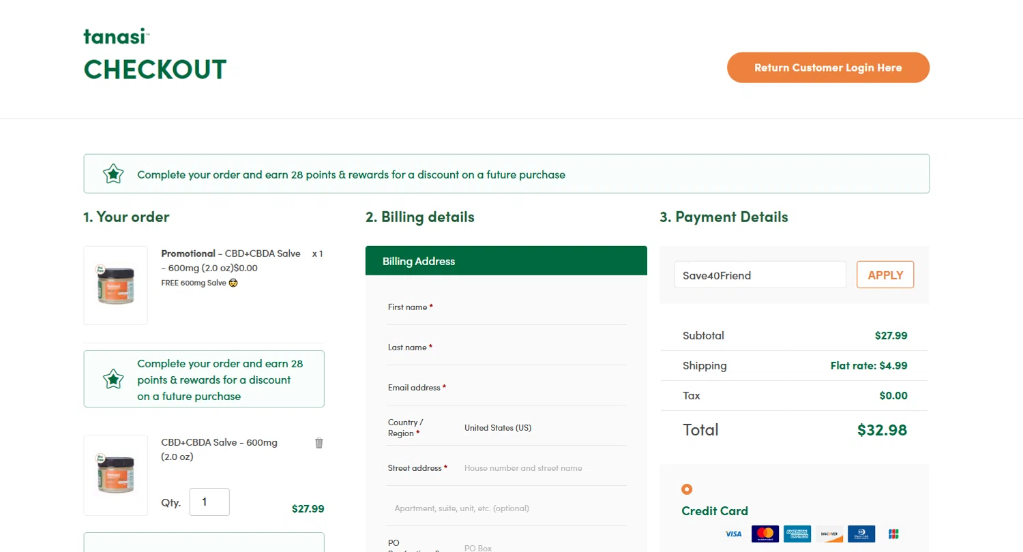Click the Diners Club card icon
Viewport: 1023px width, 552px height.
861,534
